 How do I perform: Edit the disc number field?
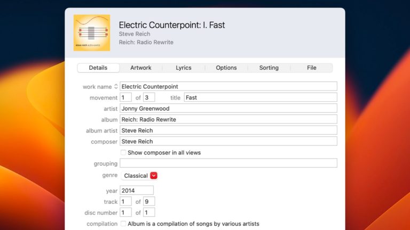tap(126, 212)
